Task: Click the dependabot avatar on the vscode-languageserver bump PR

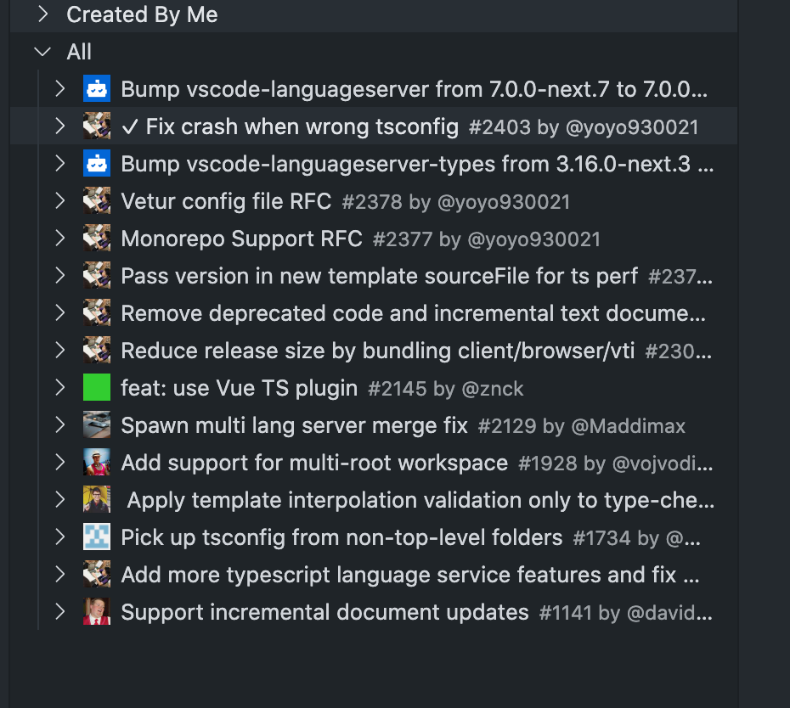Action: 97,87
